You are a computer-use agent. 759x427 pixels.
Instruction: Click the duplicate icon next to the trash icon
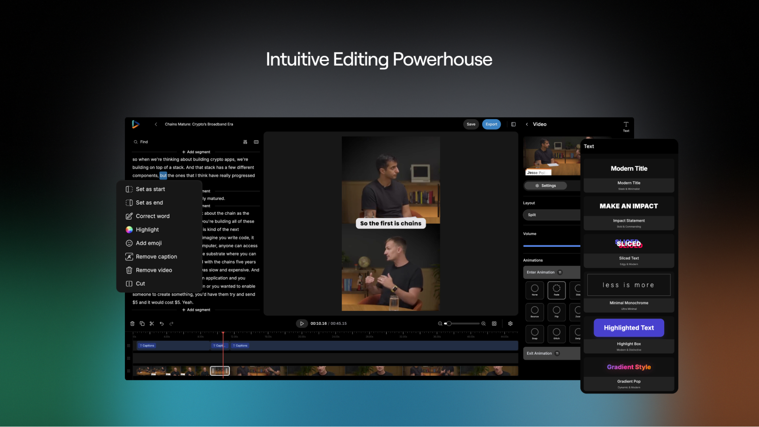click(142, 323)
